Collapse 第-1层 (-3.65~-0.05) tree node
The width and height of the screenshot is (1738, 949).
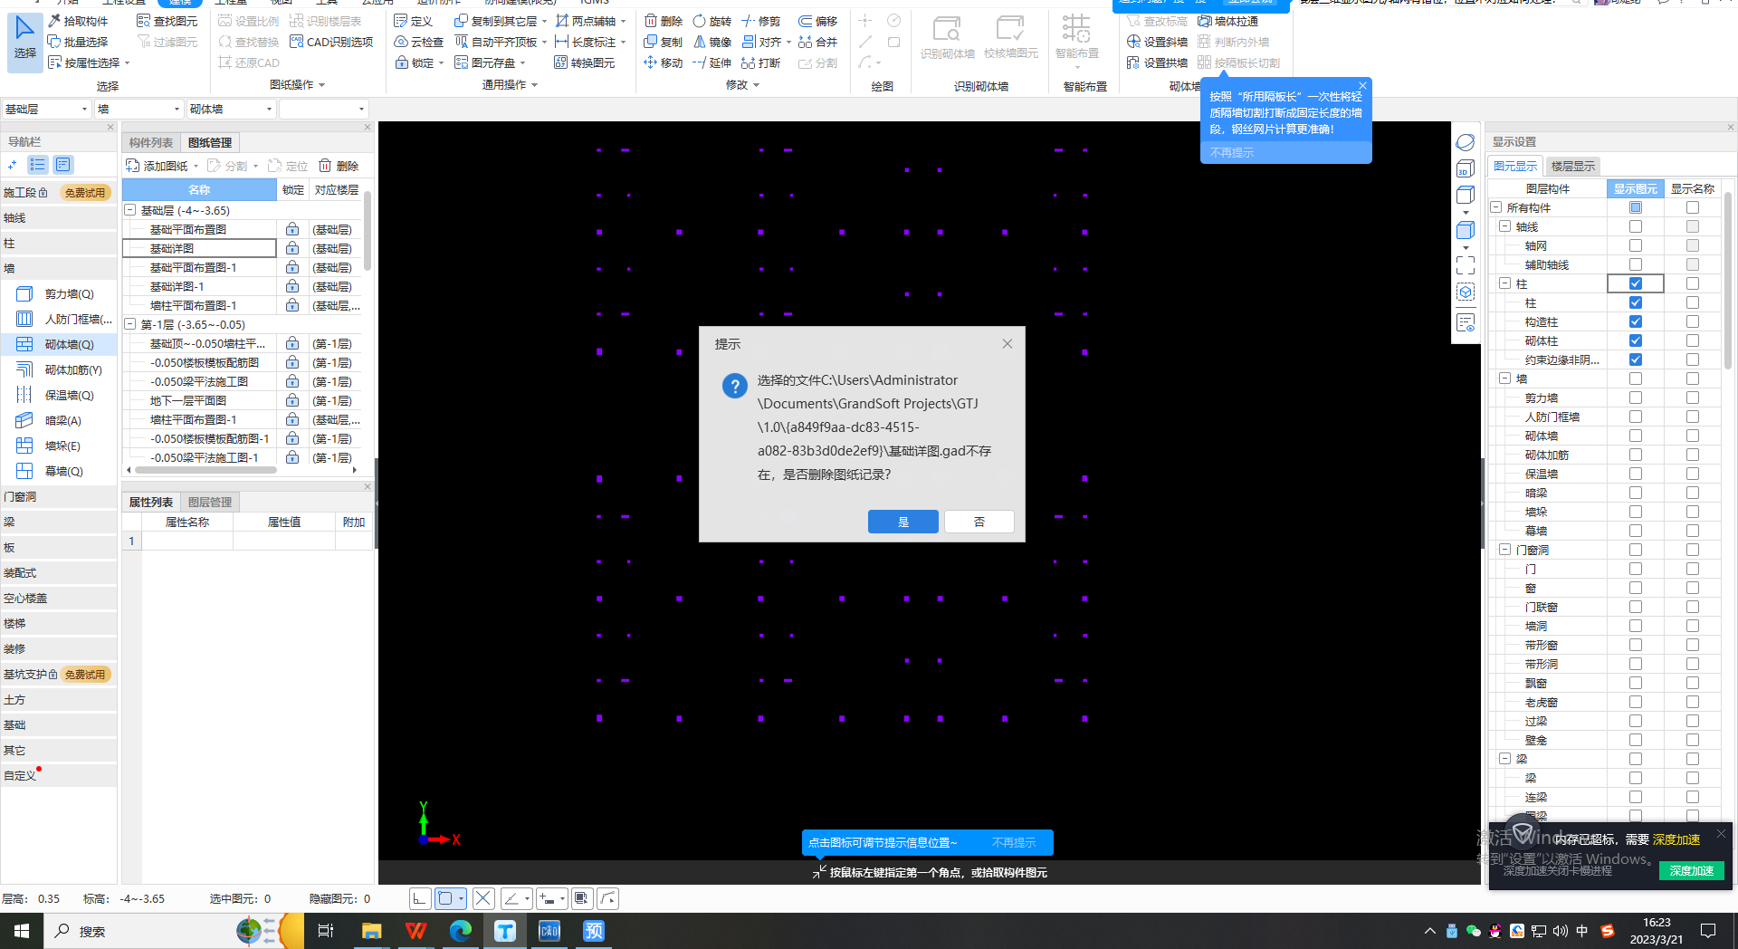(x=130, y=324)
